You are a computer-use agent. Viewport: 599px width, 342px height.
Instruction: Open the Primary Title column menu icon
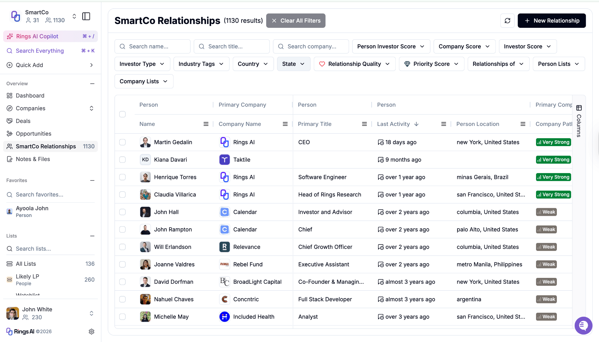(x=364, y=124)
